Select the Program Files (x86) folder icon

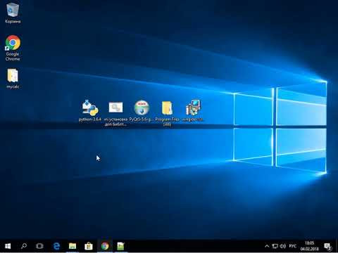tap(167, 113)
